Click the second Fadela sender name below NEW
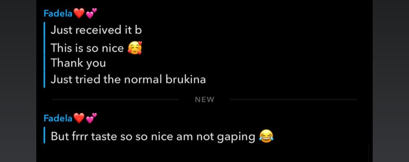The image size is (409, 162). point(58,118)
